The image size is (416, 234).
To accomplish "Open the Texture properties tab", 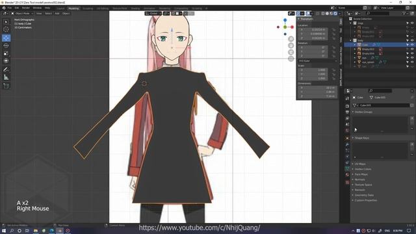I will coord(347,182).
